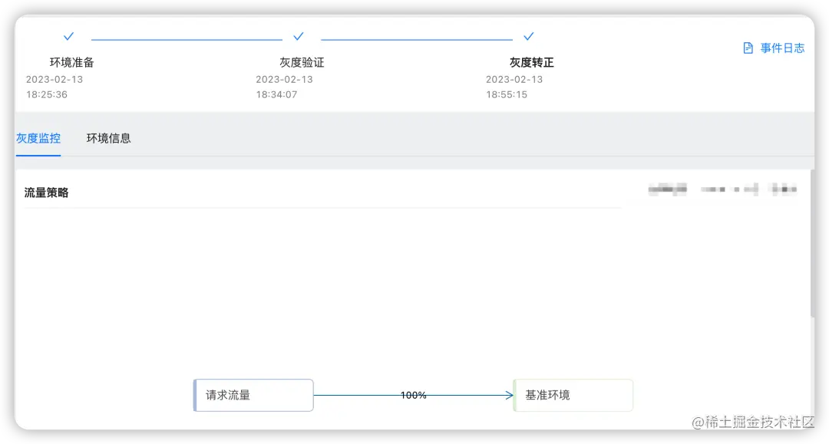Click the checkmark icon above 环境准备

pyautogui.click(x=68, y=35)
